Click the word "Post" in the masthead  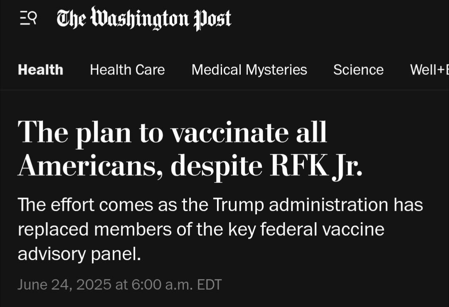point(212,19)
